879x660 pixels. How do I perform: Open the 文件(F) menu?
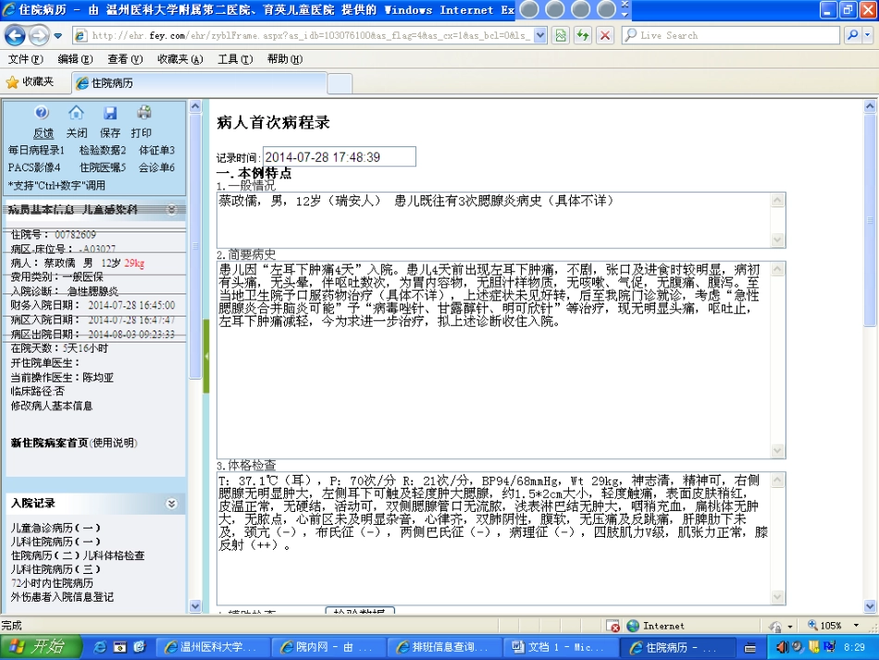pyautogui.click(x=25, y=59)
